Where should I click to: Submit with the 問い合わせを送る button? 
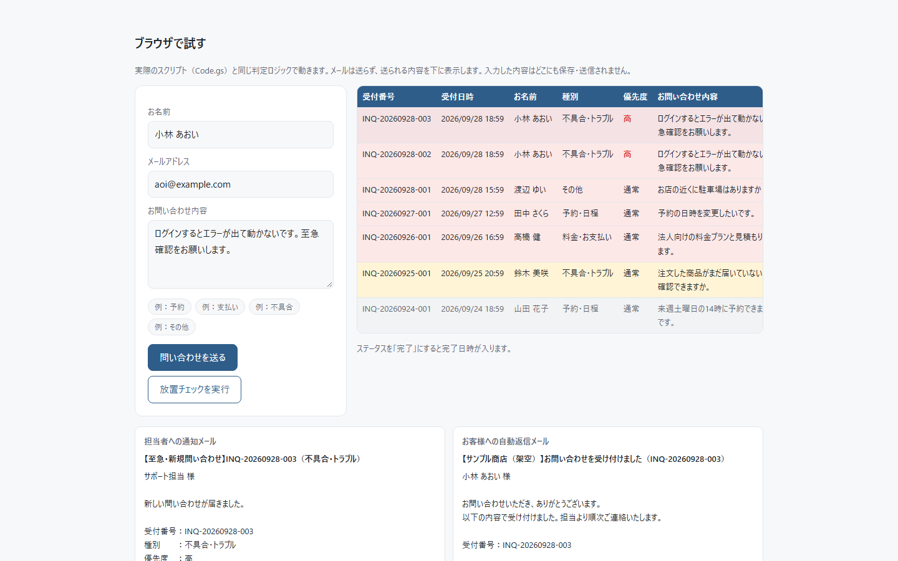[193, 358]
